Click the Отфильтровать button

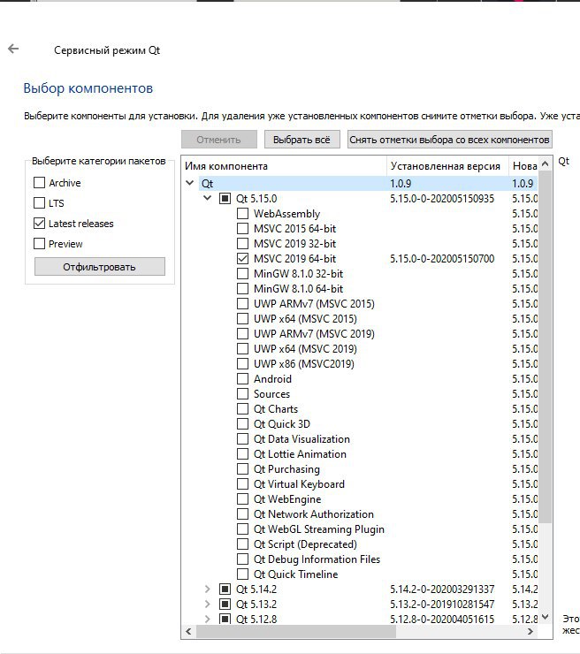tap(100, 267)
